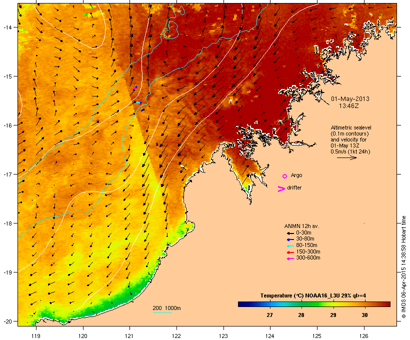This screenshot has height=340, width=410.
Task: Click the colorbar value 28
Action: 301,315
